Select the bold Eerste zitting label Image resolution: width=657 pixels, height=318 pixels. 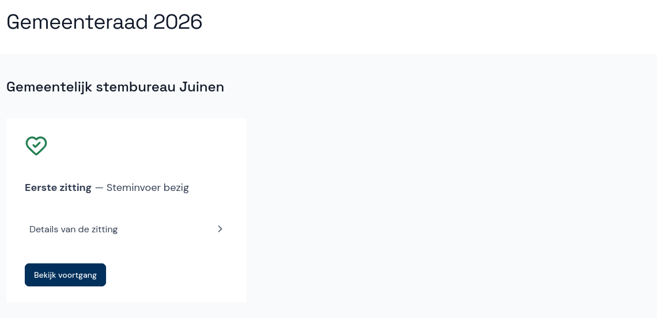point(58,187)
